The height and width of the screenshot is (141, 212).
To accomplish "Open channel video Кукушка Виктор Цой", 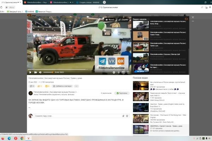I will [x=141, y=57].
